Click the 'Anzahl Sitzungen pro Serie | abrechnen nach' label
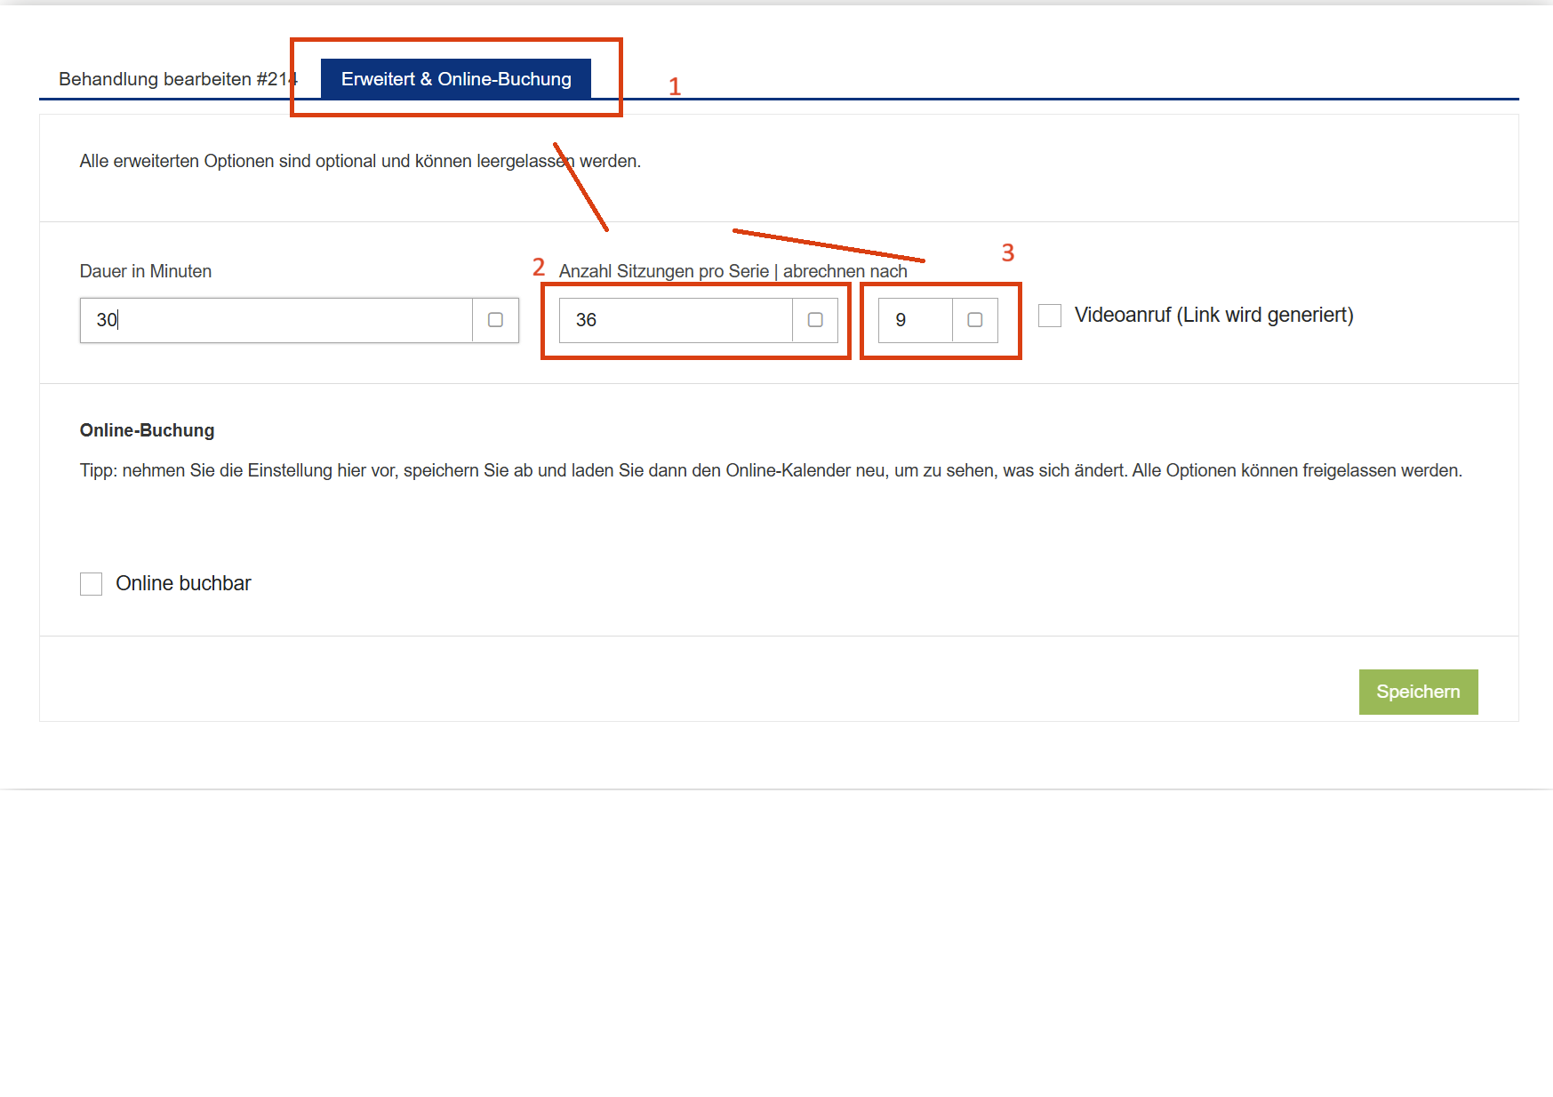The height and width of the screenshot is (1097, 1553). tap(733, 271)
